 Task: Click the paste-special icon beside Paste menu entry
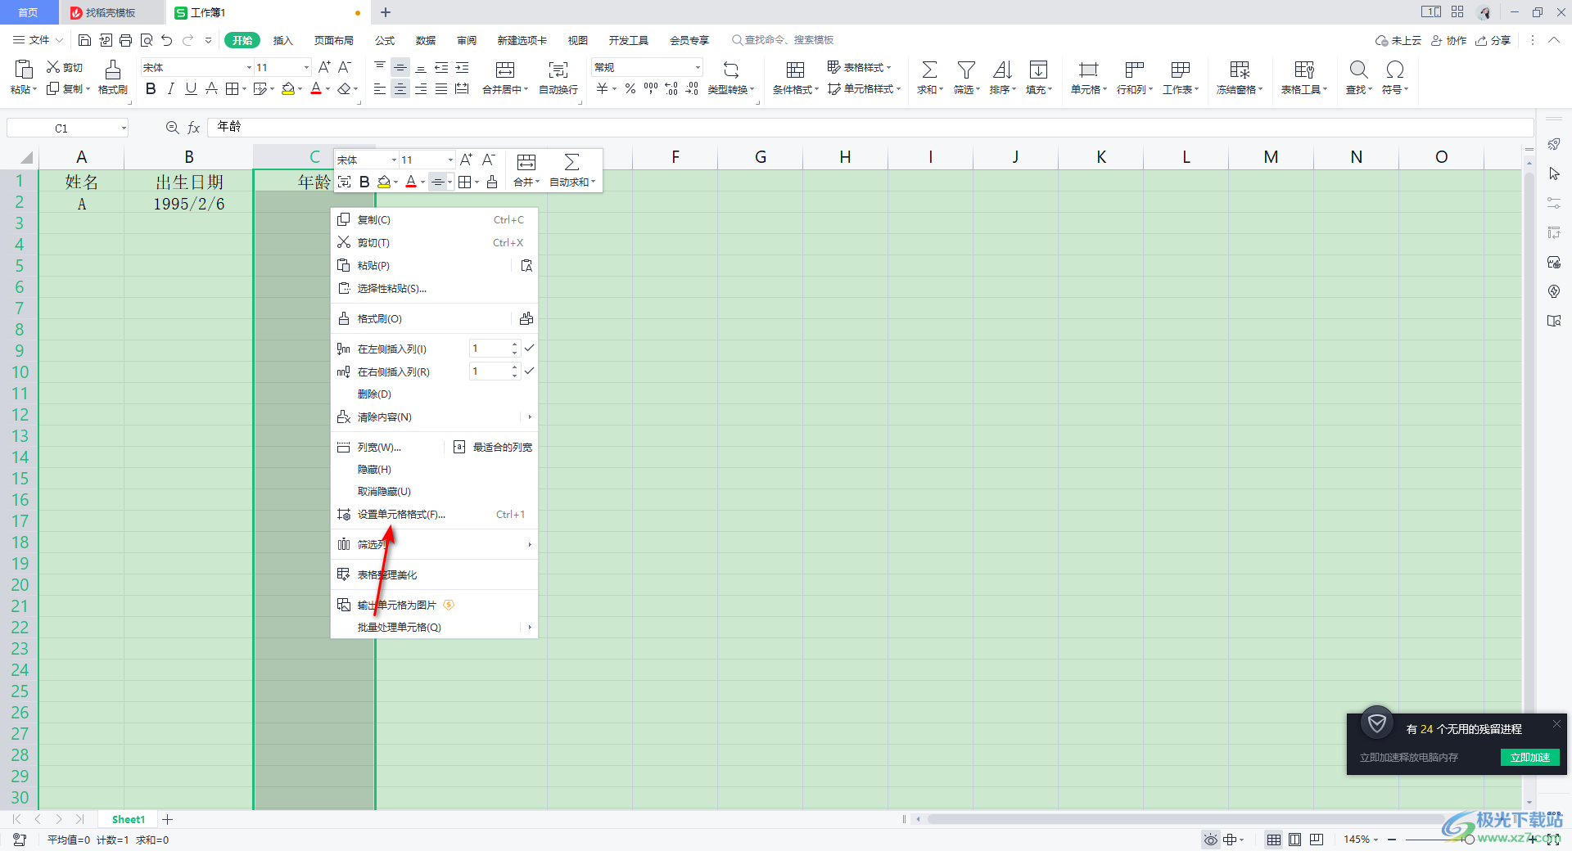[526, 265]
